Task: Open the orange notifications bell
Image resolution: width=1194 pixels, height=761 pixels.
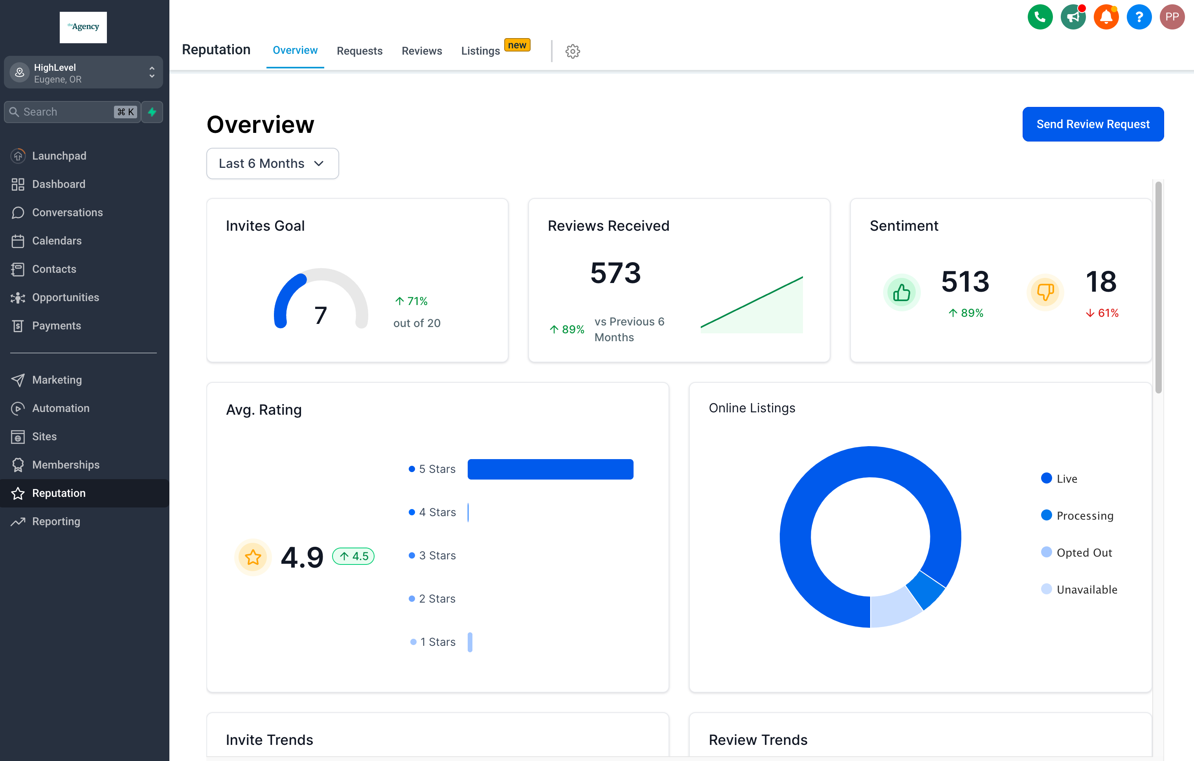Action: [x=1106, y=17]
